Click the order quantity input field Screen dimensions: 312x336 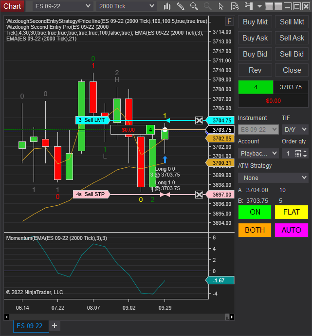(x=288, y=154)
